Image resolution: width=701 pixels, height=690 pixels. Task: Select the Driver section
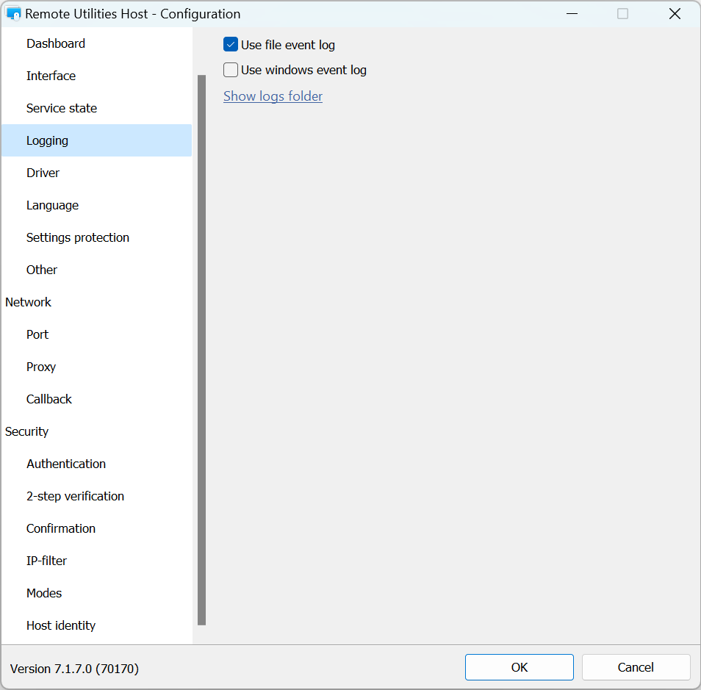[x=43, y=173]
